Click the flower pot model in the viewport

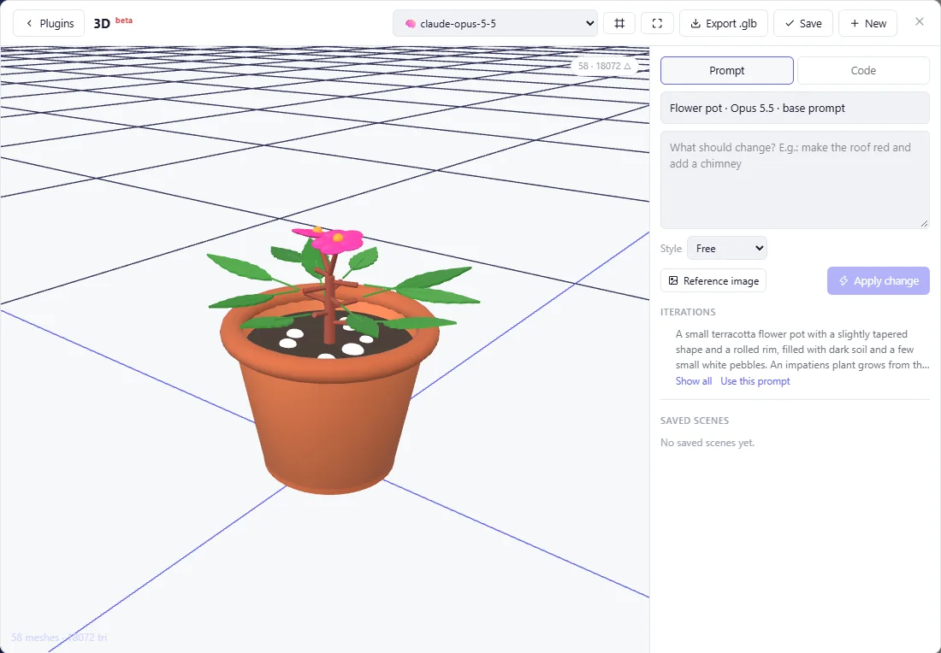point(329,390)
